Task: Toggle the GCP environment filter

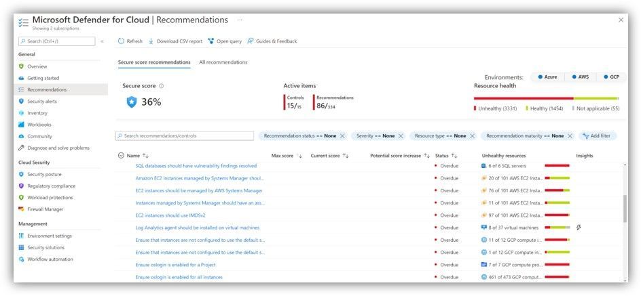Action: pos(612,77)
